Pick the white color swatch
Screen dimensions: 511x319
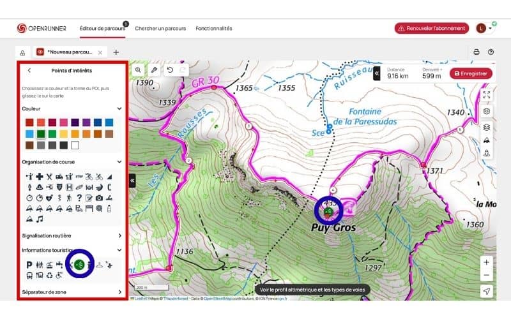(x=75, y=145)
